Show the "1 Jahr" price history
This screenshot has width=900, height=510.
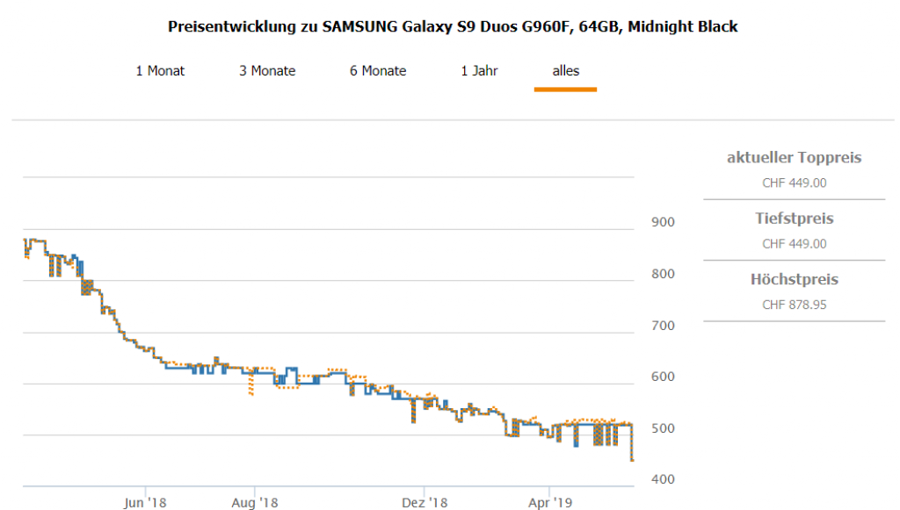(479, 71)
